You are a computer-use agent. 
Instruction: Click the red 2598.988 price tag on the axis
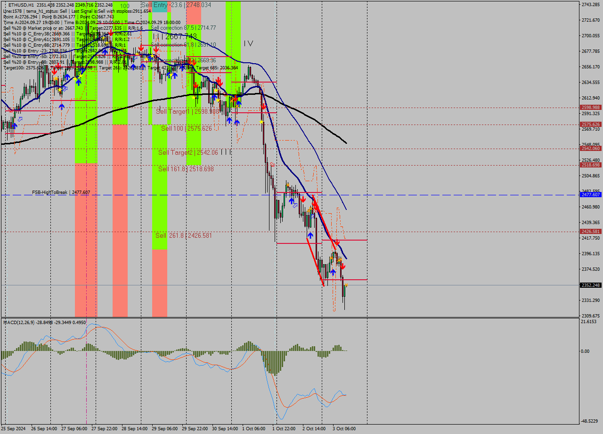tap(590, 108)
